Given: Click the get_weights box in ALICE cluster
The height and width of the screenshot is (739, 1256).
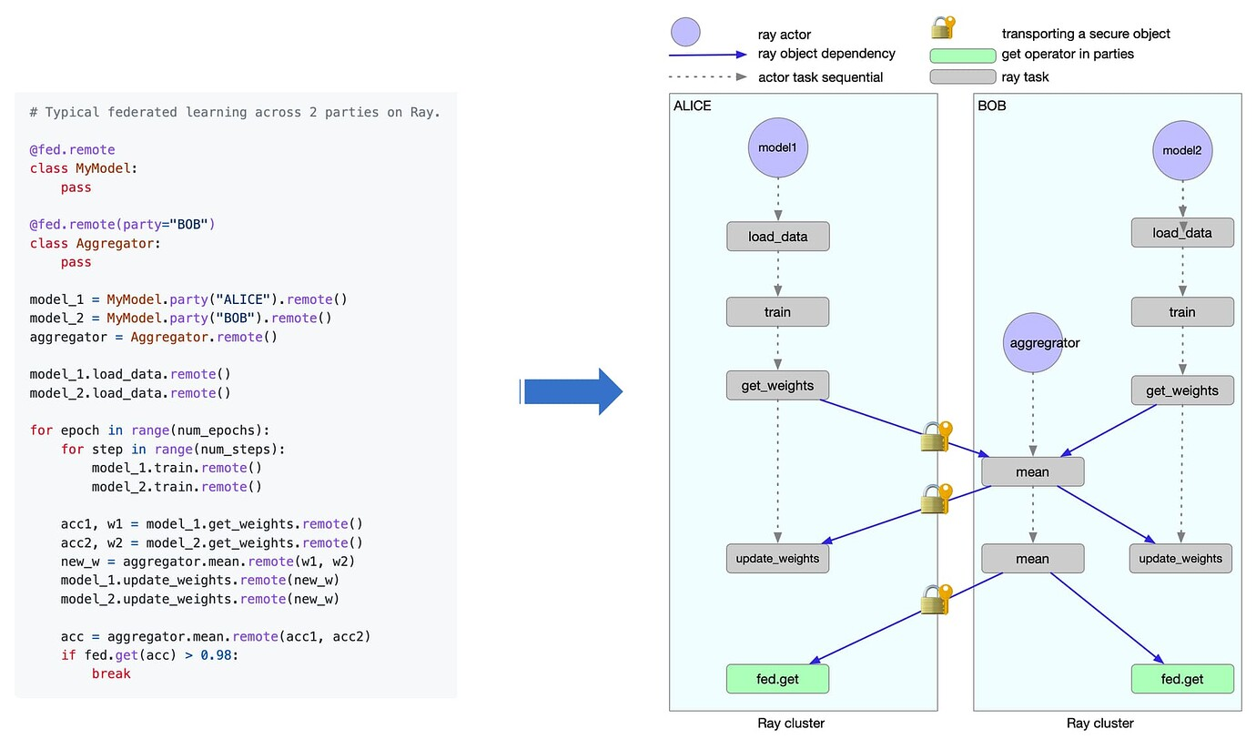Looking at the screenshot, I should (x=777, y=386).
